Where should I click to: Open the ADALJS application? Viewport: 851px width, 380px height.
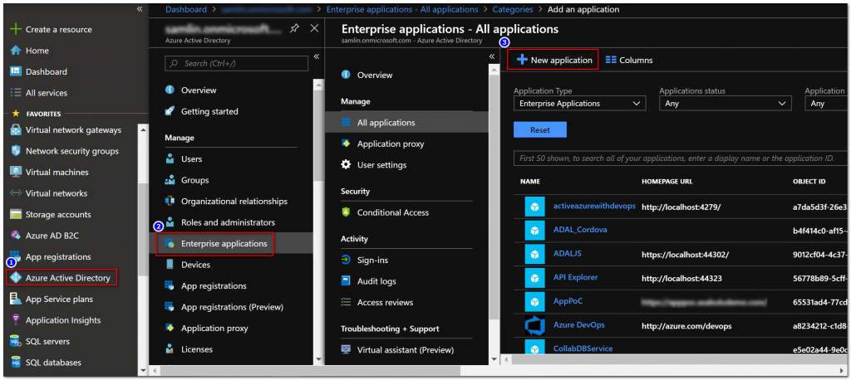click(x=567, y=254)
